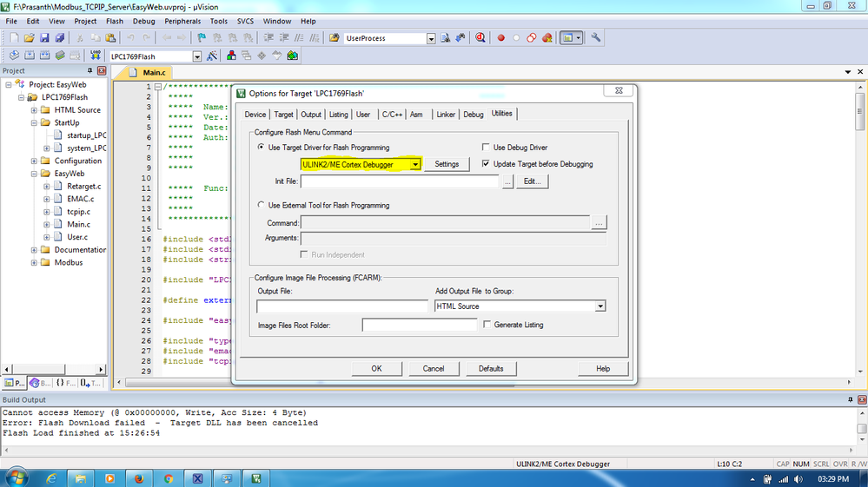This screenshot has width=868, height=487.
Task: Switch to the C/C++ tab
Action: [392, 115]
